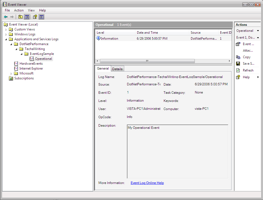The image size is (263, 200).
Task: Click the Event Viewer title bar icon
Action: pos(5,4)
